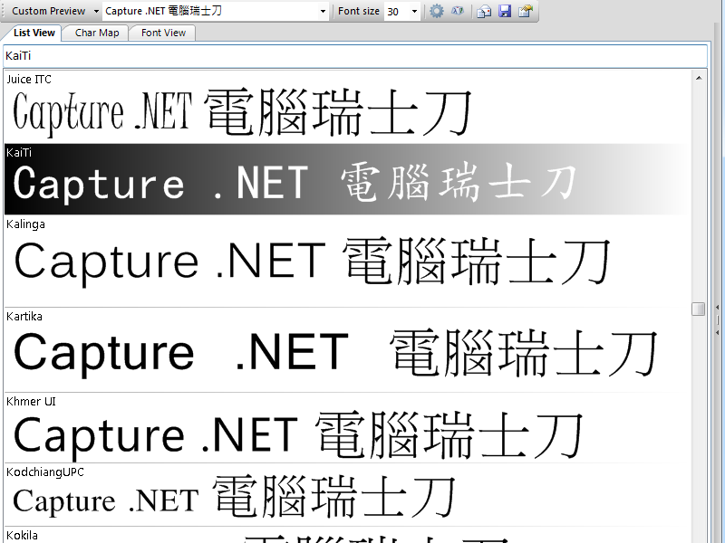Click the preview text field
The height and width of the screenshot is (543, 725).
[x=210, y=11]
